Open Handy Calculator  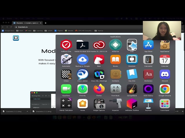pos(66,103)
